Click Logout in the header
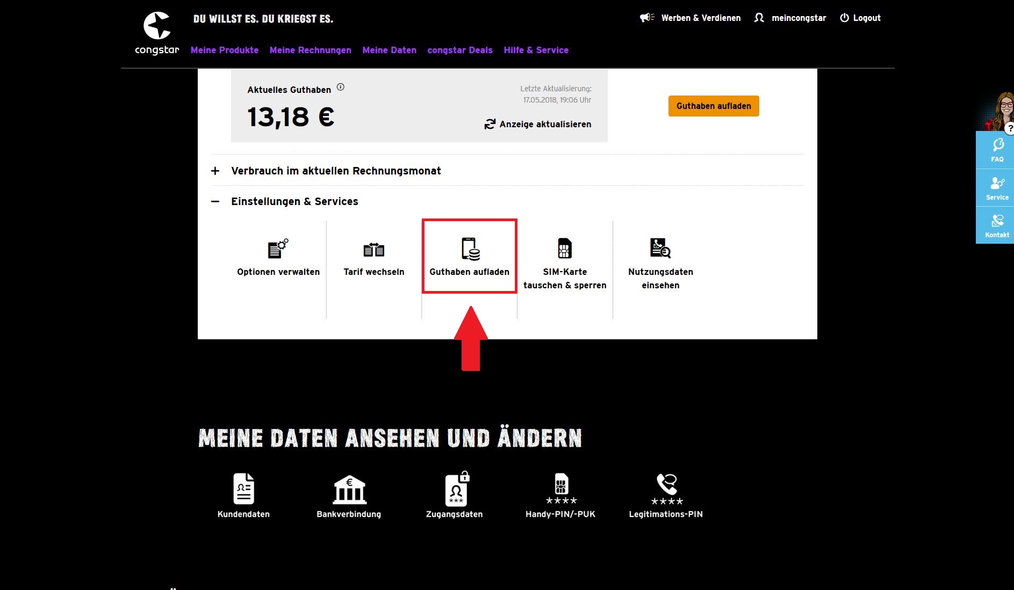The image size is (1014, 590). click(x=860, y=18)
